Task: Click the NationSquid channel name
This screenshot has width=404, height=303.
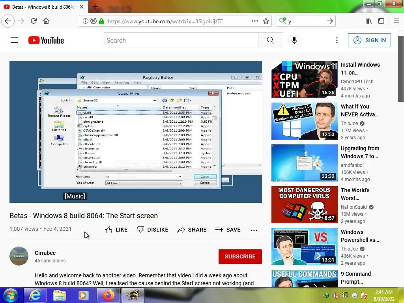Action: pos(354,207)
